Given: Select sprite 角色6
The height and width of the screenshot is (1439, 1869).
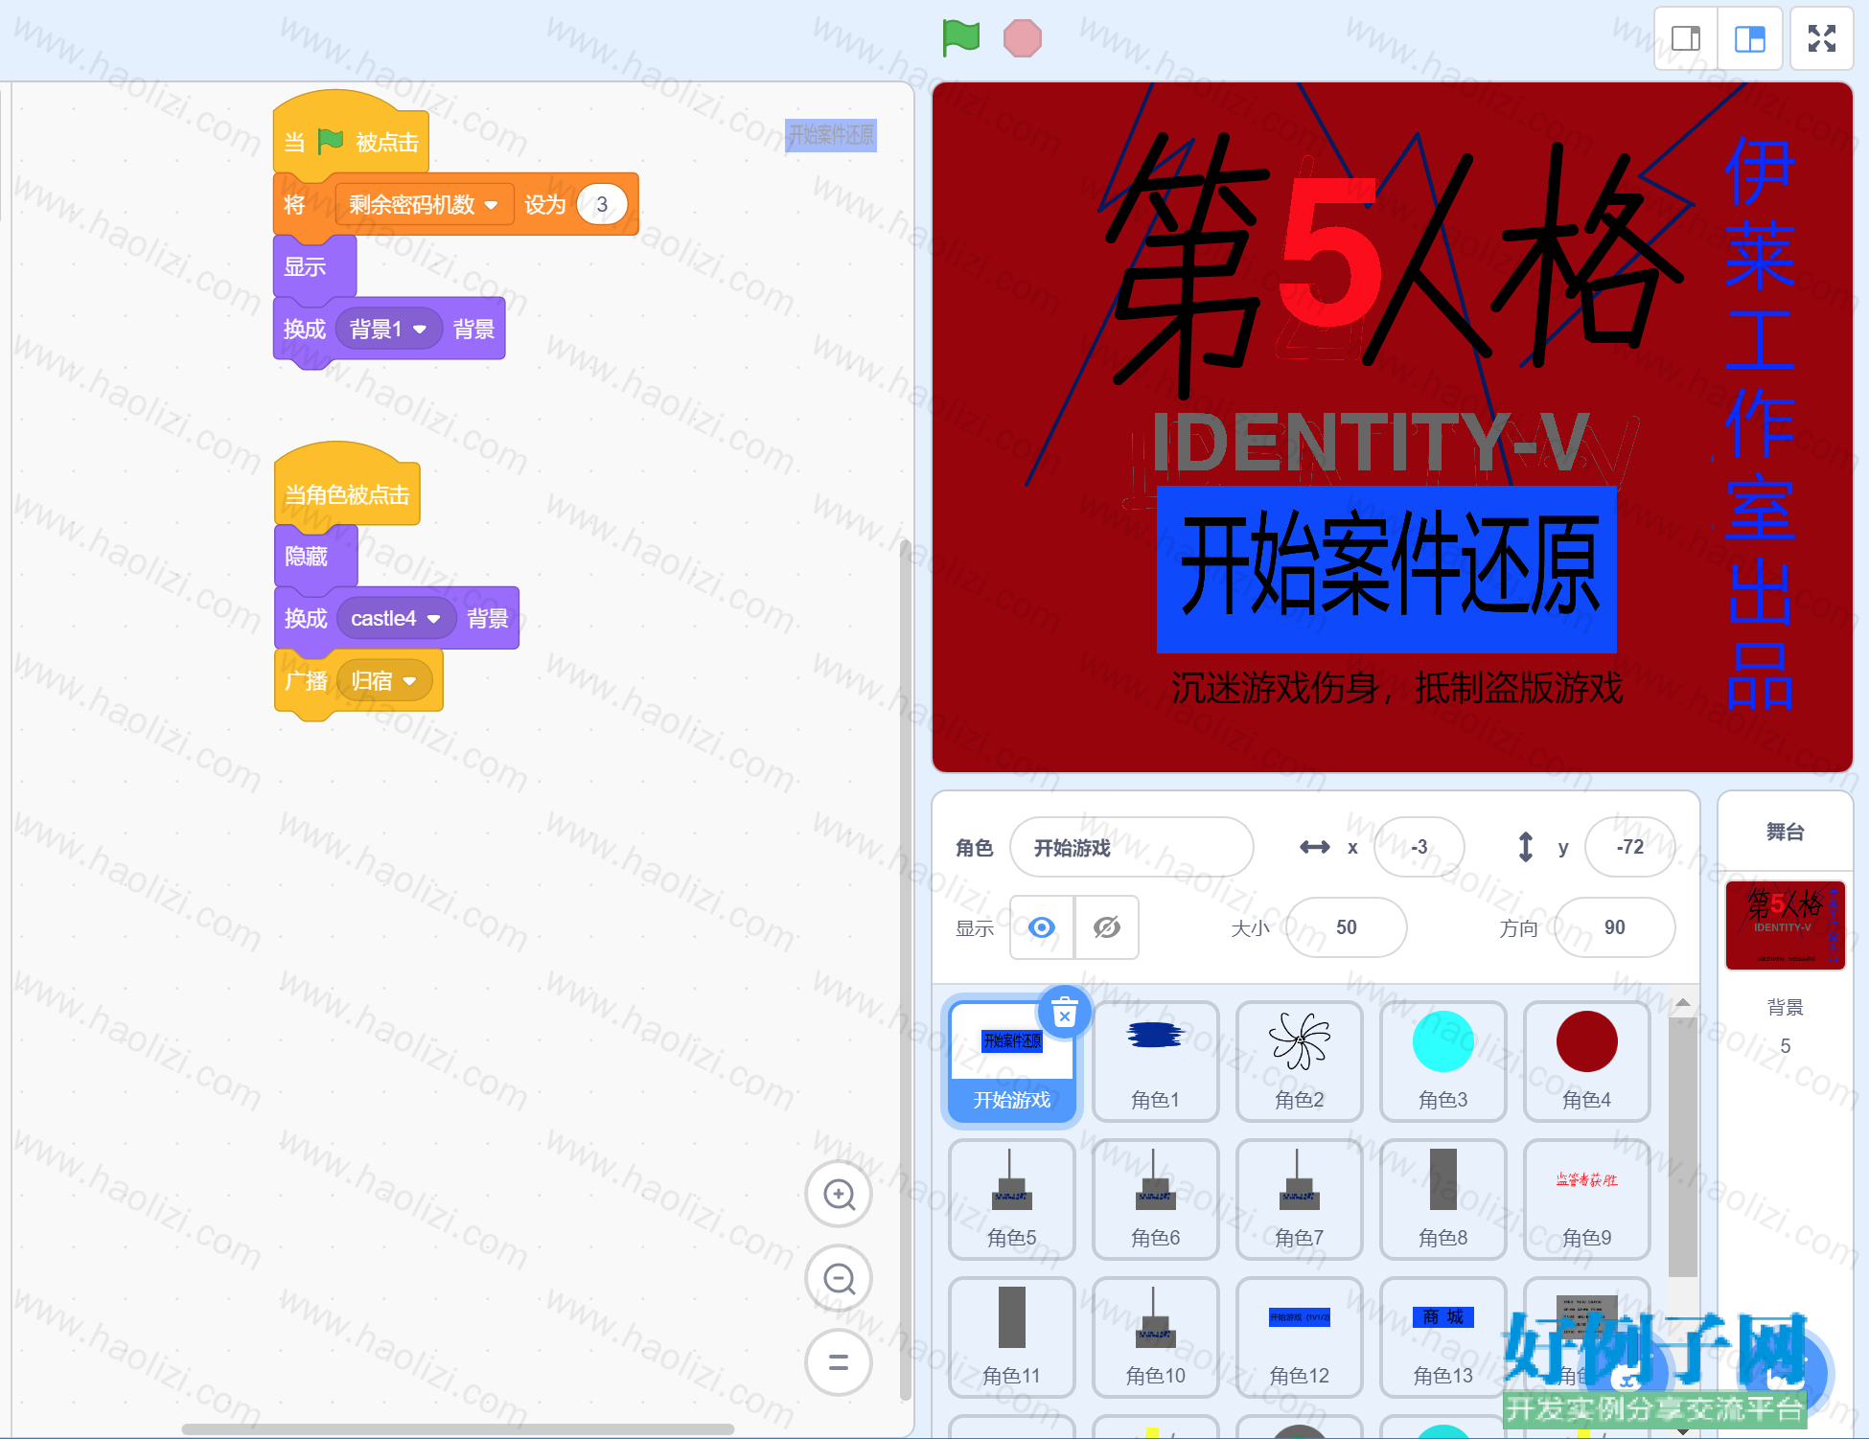Looking at the screenshot, I should (1156, 1199).
